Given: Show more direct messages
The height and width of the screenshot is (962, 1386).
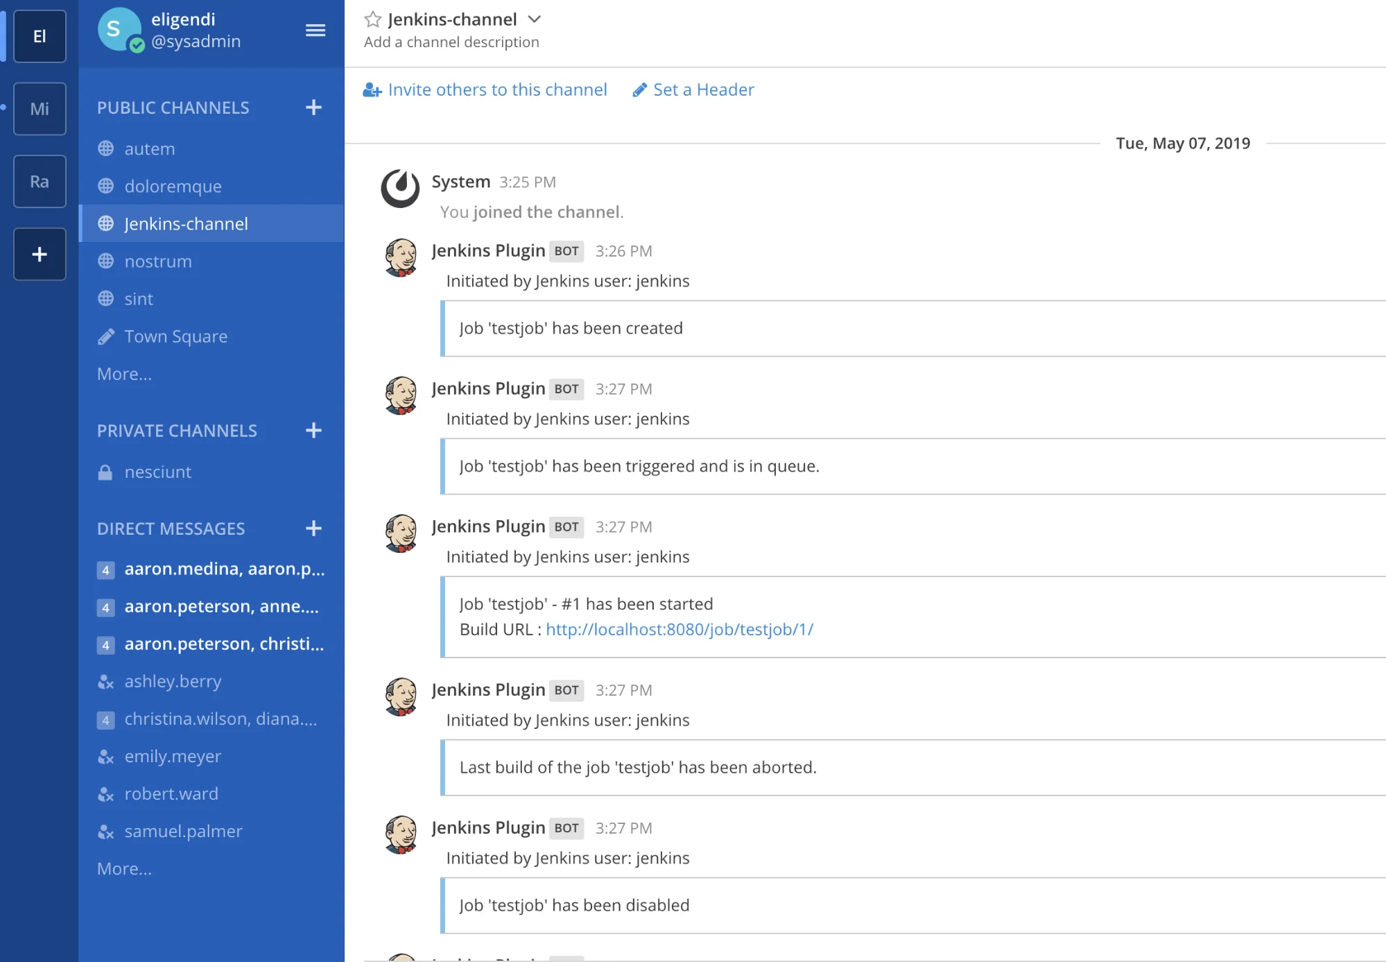Looking at the screenshot, I should click(124, 869).
